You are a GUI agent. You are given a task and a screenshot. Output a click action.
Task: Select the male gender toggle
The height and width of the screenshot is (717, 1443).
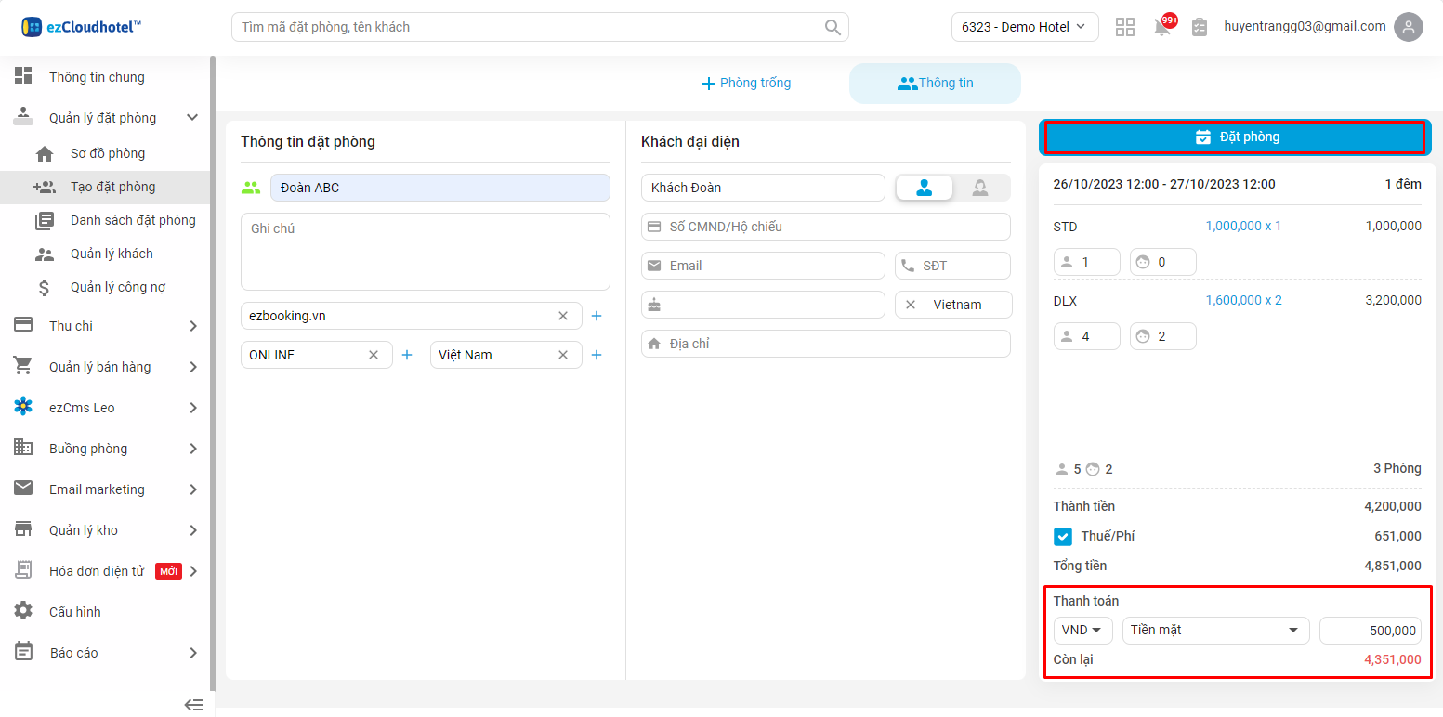(925, 188)
